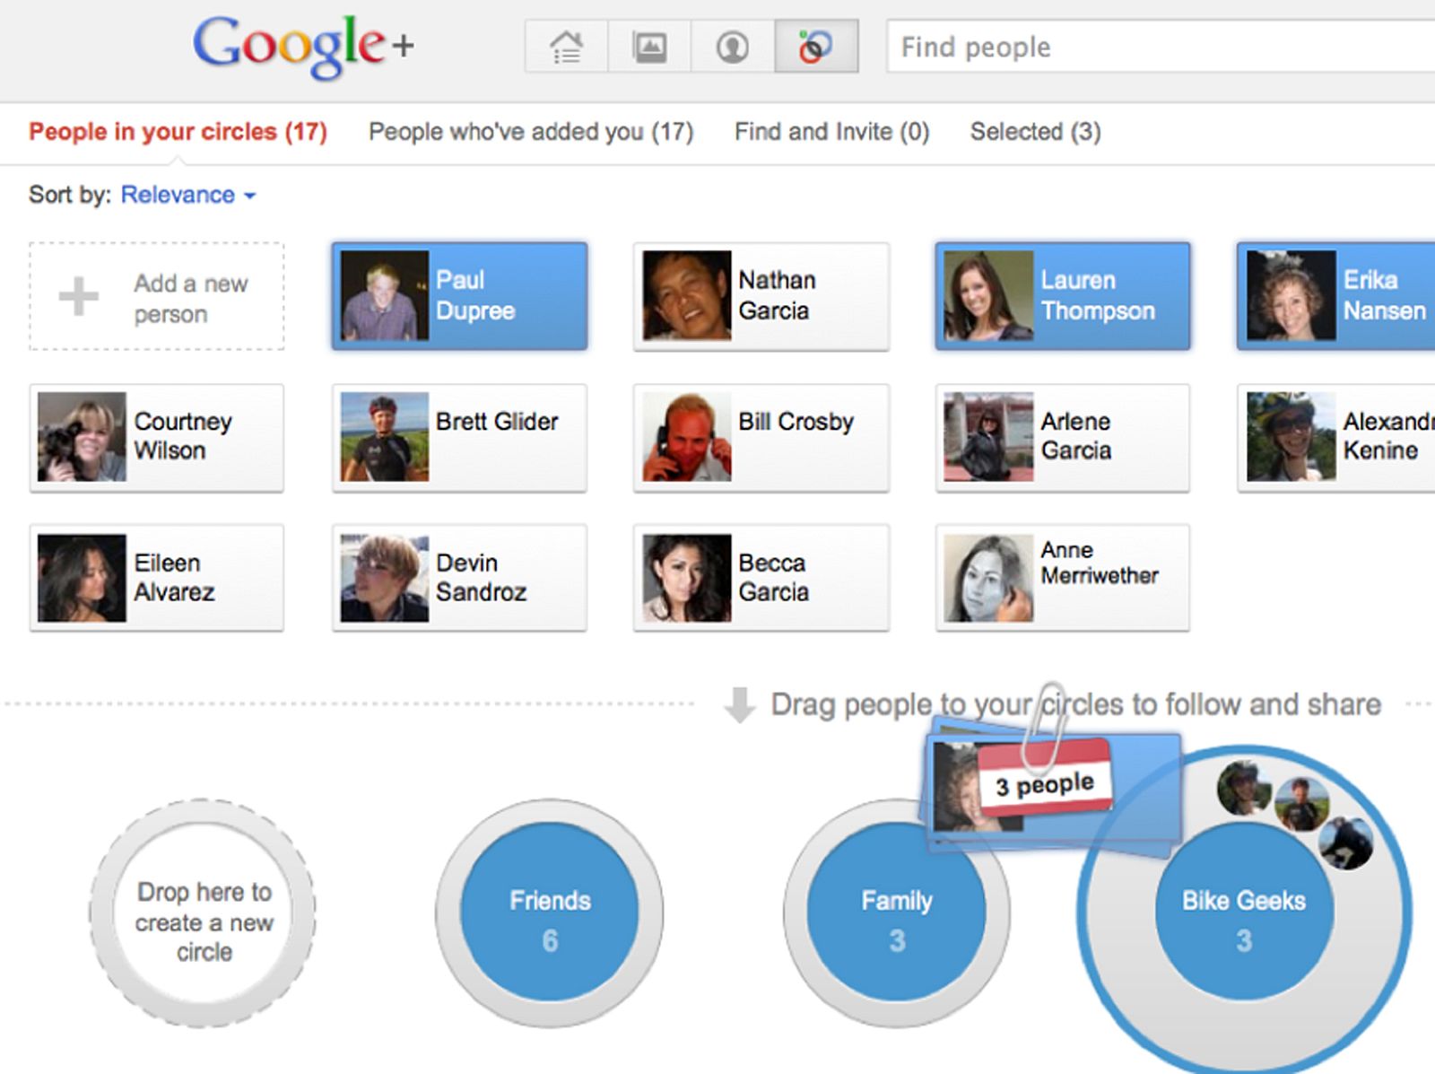Open the Bike Geeks circle
Image resolution: width=1435 pixels, height=1074 pixels.
pyautogui.click(x=1243, y=912)
